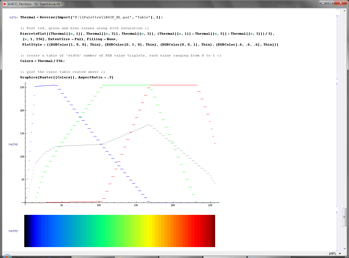Click the Out[76]= cell label
This screenshot has height=258, width=349.
pos(13,231)
